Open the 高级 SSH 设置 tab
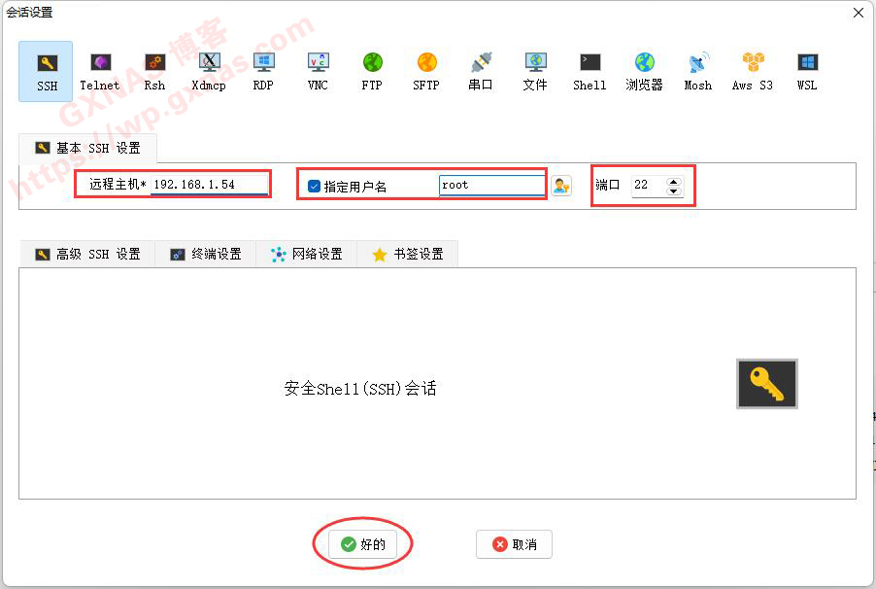This screenshot has width=876, height=589. (87, 254)
